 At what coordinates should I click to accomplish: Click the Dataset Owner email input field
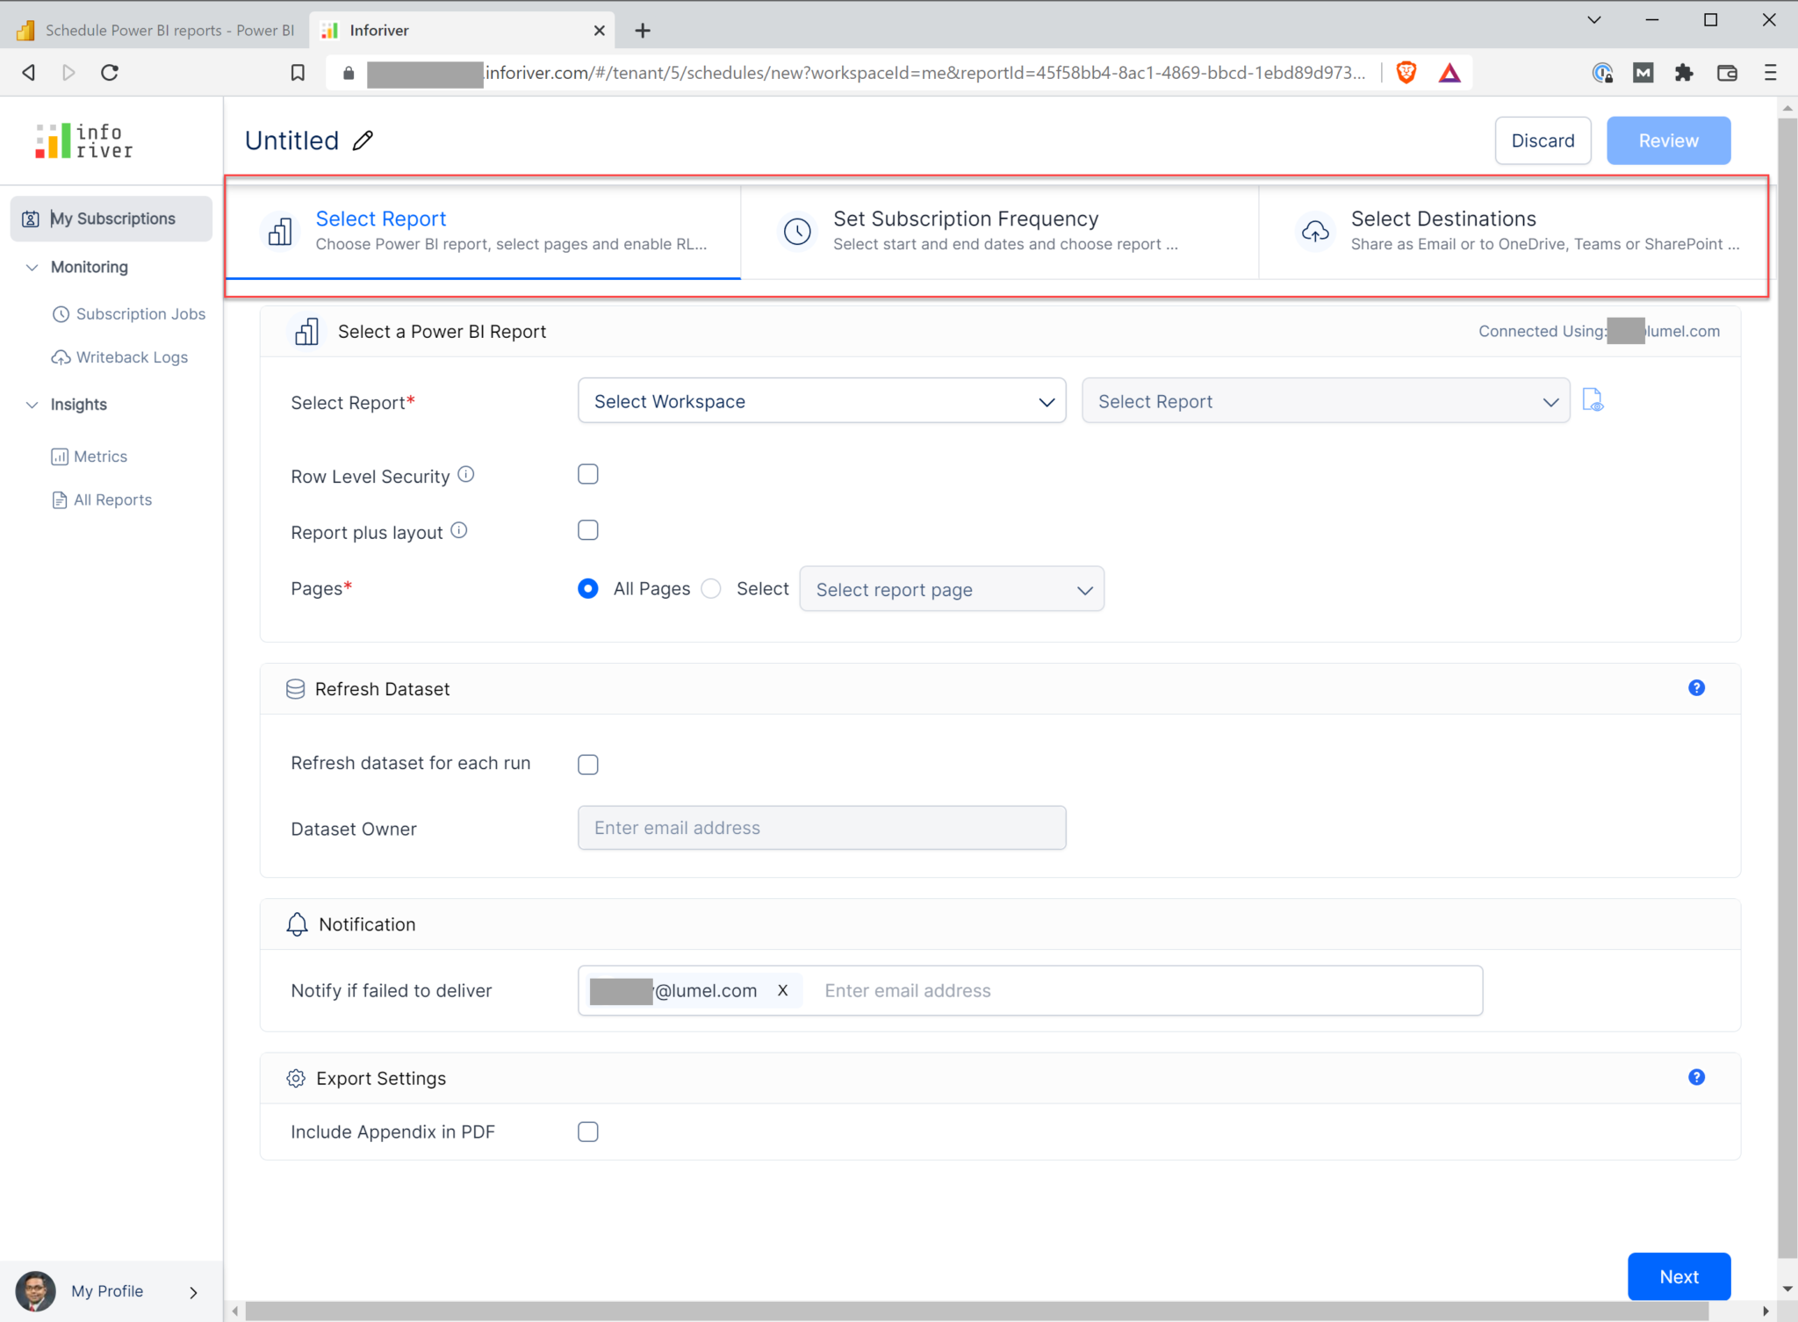[821, 828]
